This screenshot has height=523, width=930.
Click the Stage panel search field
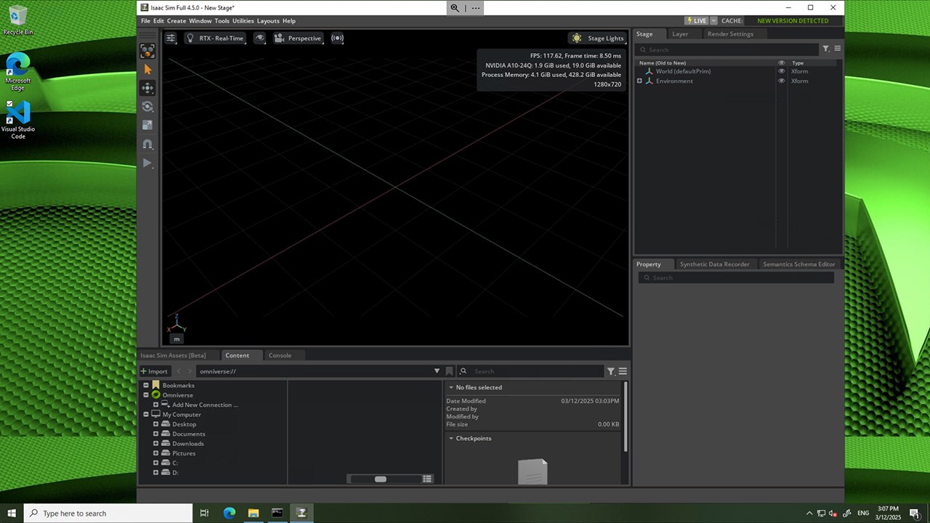click(728, 50)
